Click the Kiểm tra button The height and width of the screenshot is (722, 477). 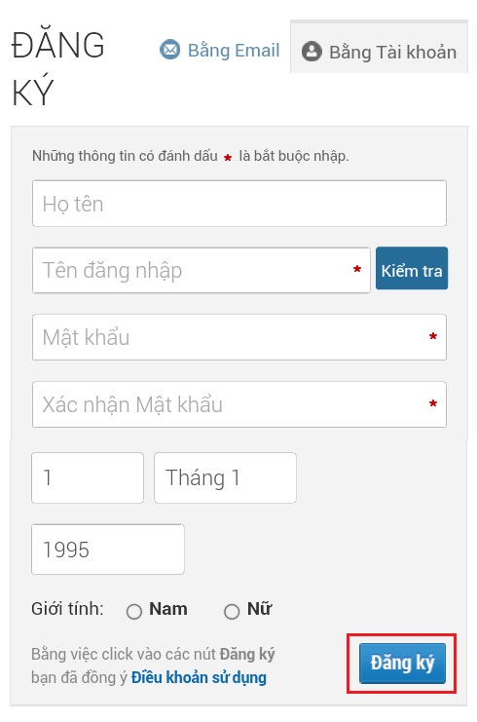pyautogui.click(x=412, y=269)
